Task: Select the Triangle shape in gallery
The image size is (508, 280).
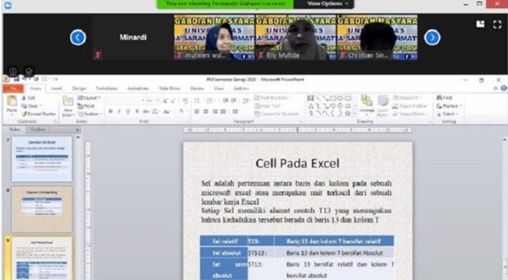Action: [x=310, y=106]
